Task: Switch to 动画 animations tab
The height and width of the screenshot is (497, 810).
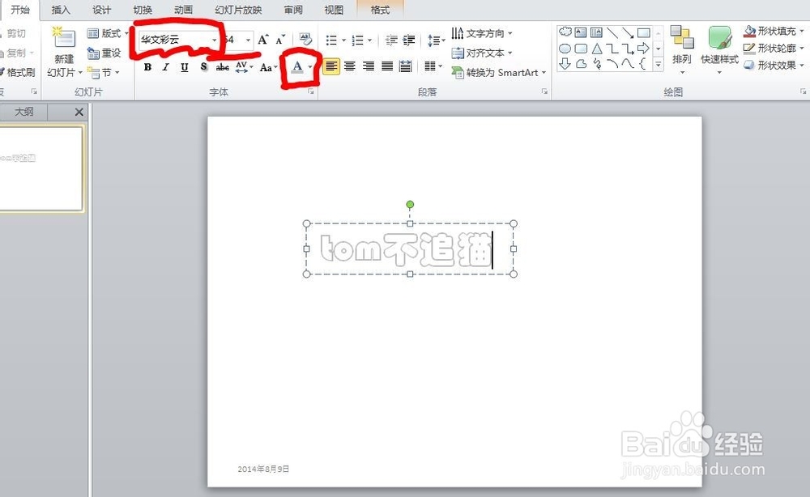Action: click(x=183, y=10)
